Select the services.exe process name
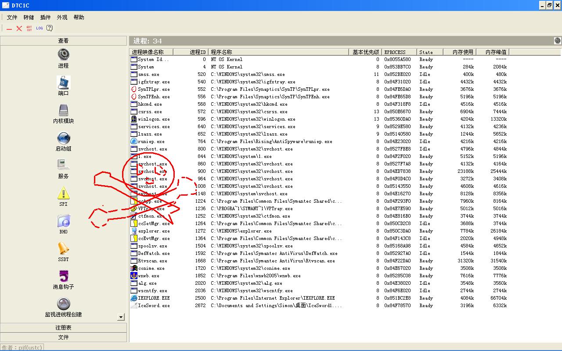 pyautogui.click(x=154, y=126)
